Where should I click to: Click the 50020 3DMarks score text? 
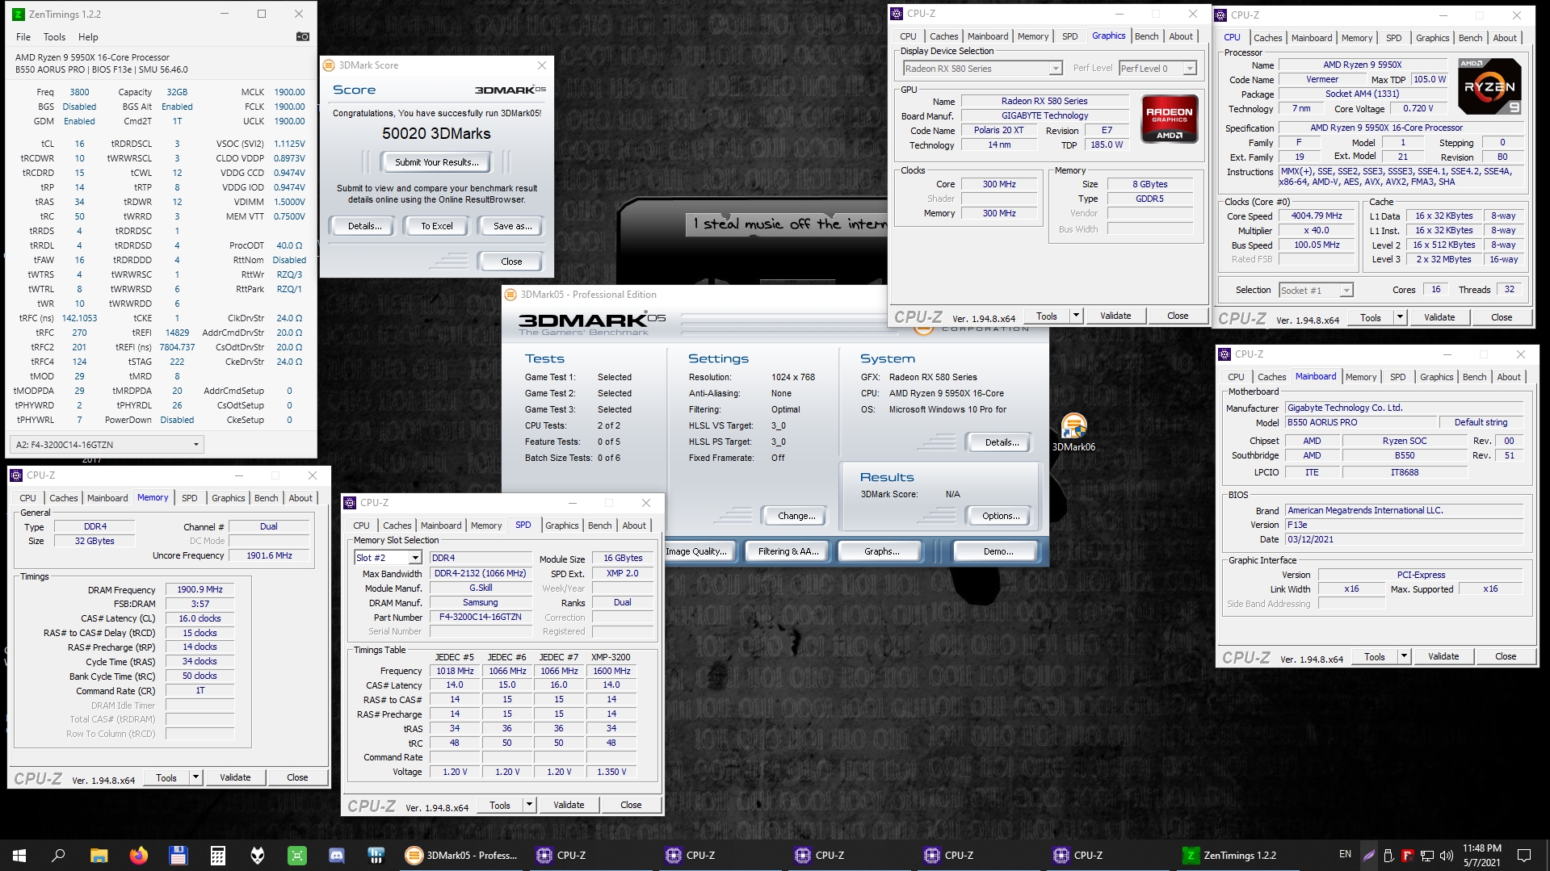[436, 134]
